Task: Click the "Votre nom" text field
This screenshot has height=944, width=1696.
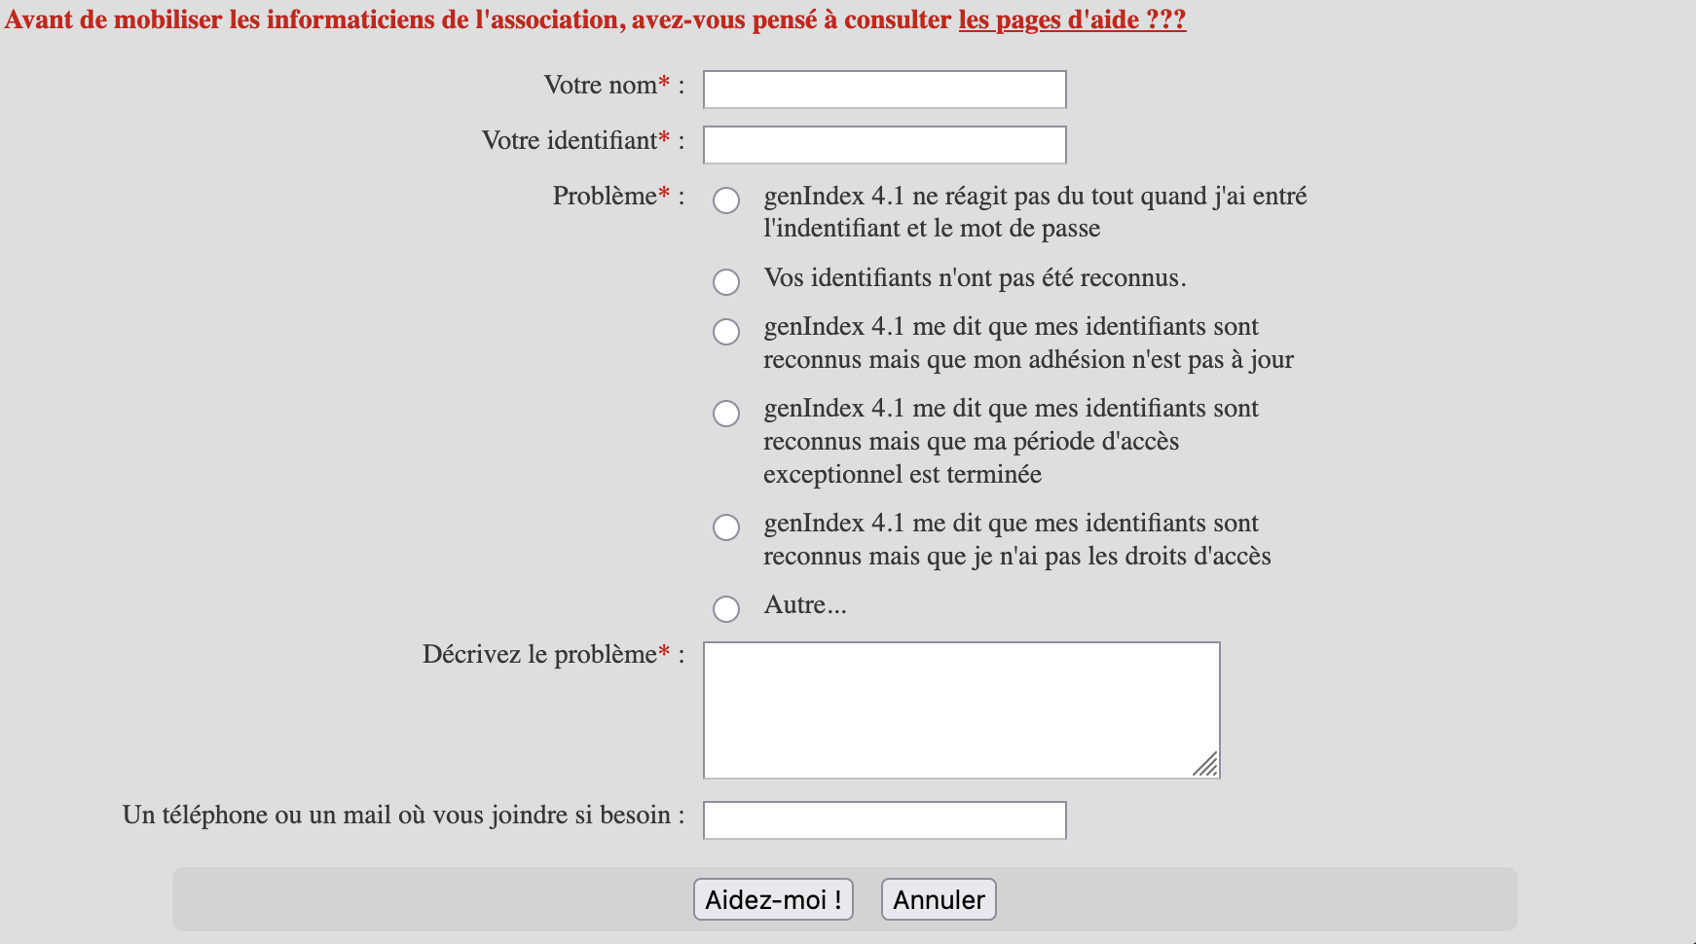Action: click(x=884, y=90)
